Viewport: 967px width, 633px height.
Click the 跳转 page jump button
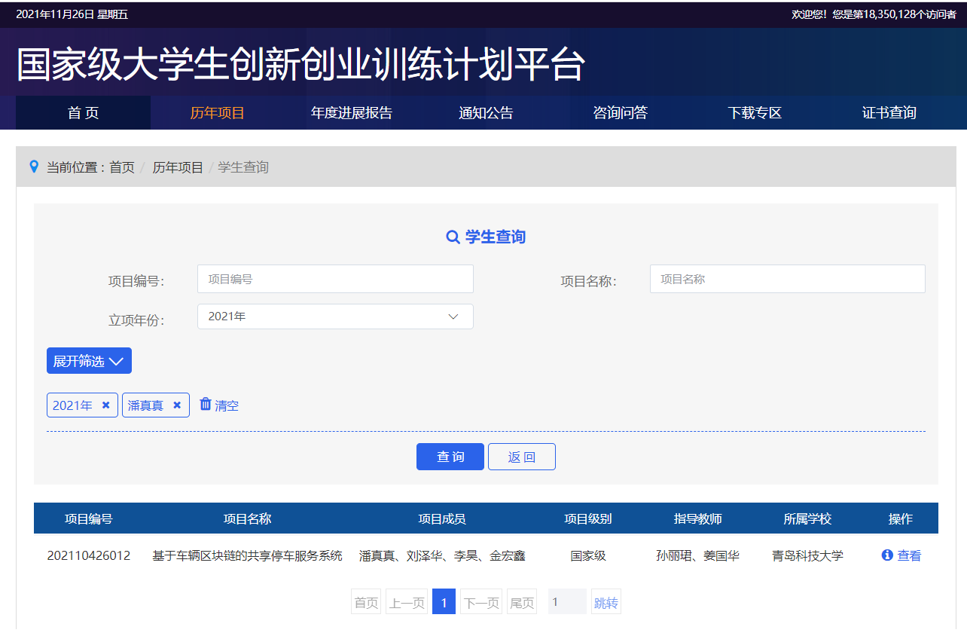[x=606, y=602]
